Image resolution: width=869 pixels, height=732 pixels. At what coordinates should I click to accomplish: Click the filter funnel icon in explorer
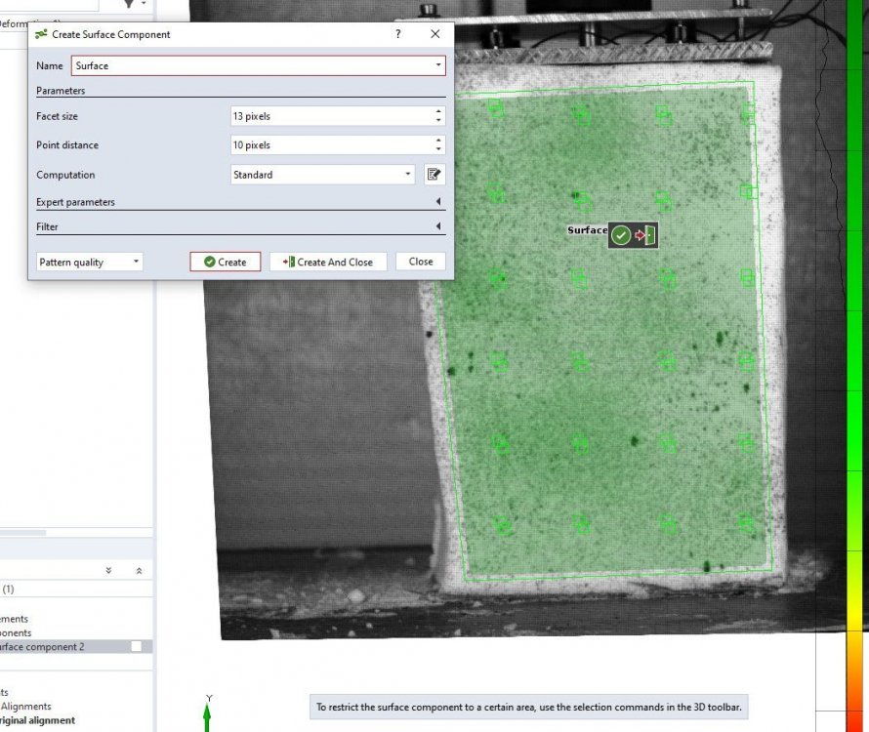(129, 4)
